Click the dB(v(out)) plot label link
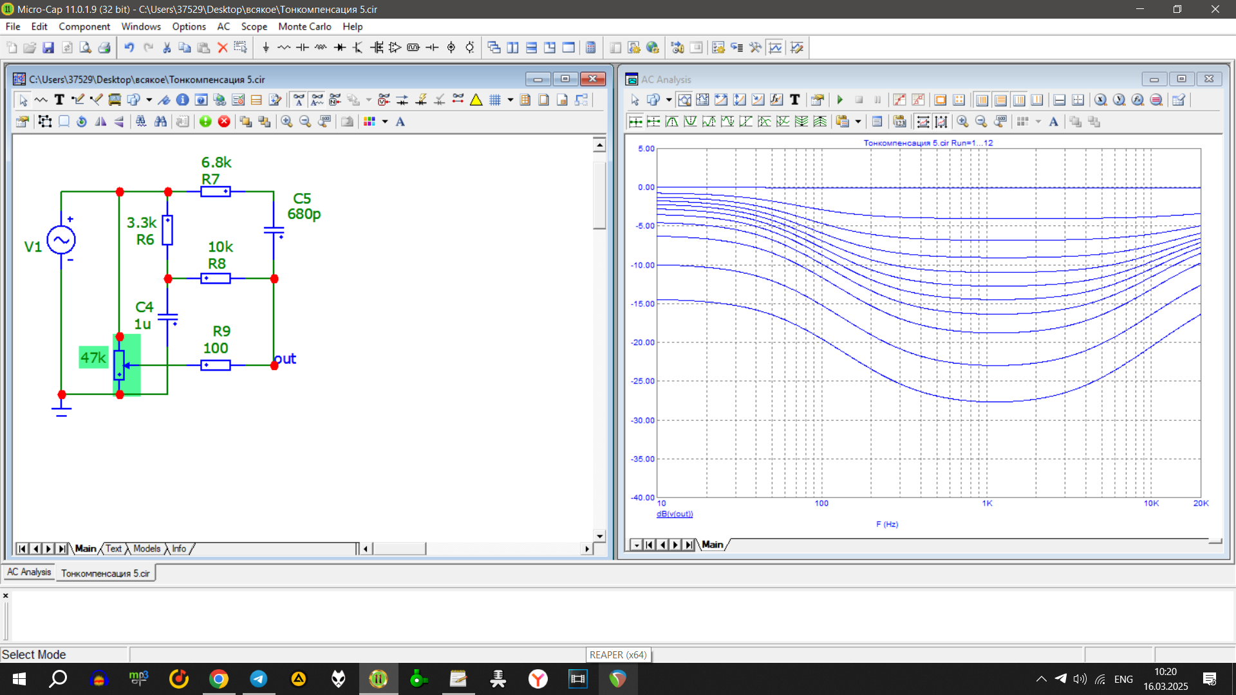This screenshot has height=695, width=1236. pyautogui.click(x=675, y=514)
